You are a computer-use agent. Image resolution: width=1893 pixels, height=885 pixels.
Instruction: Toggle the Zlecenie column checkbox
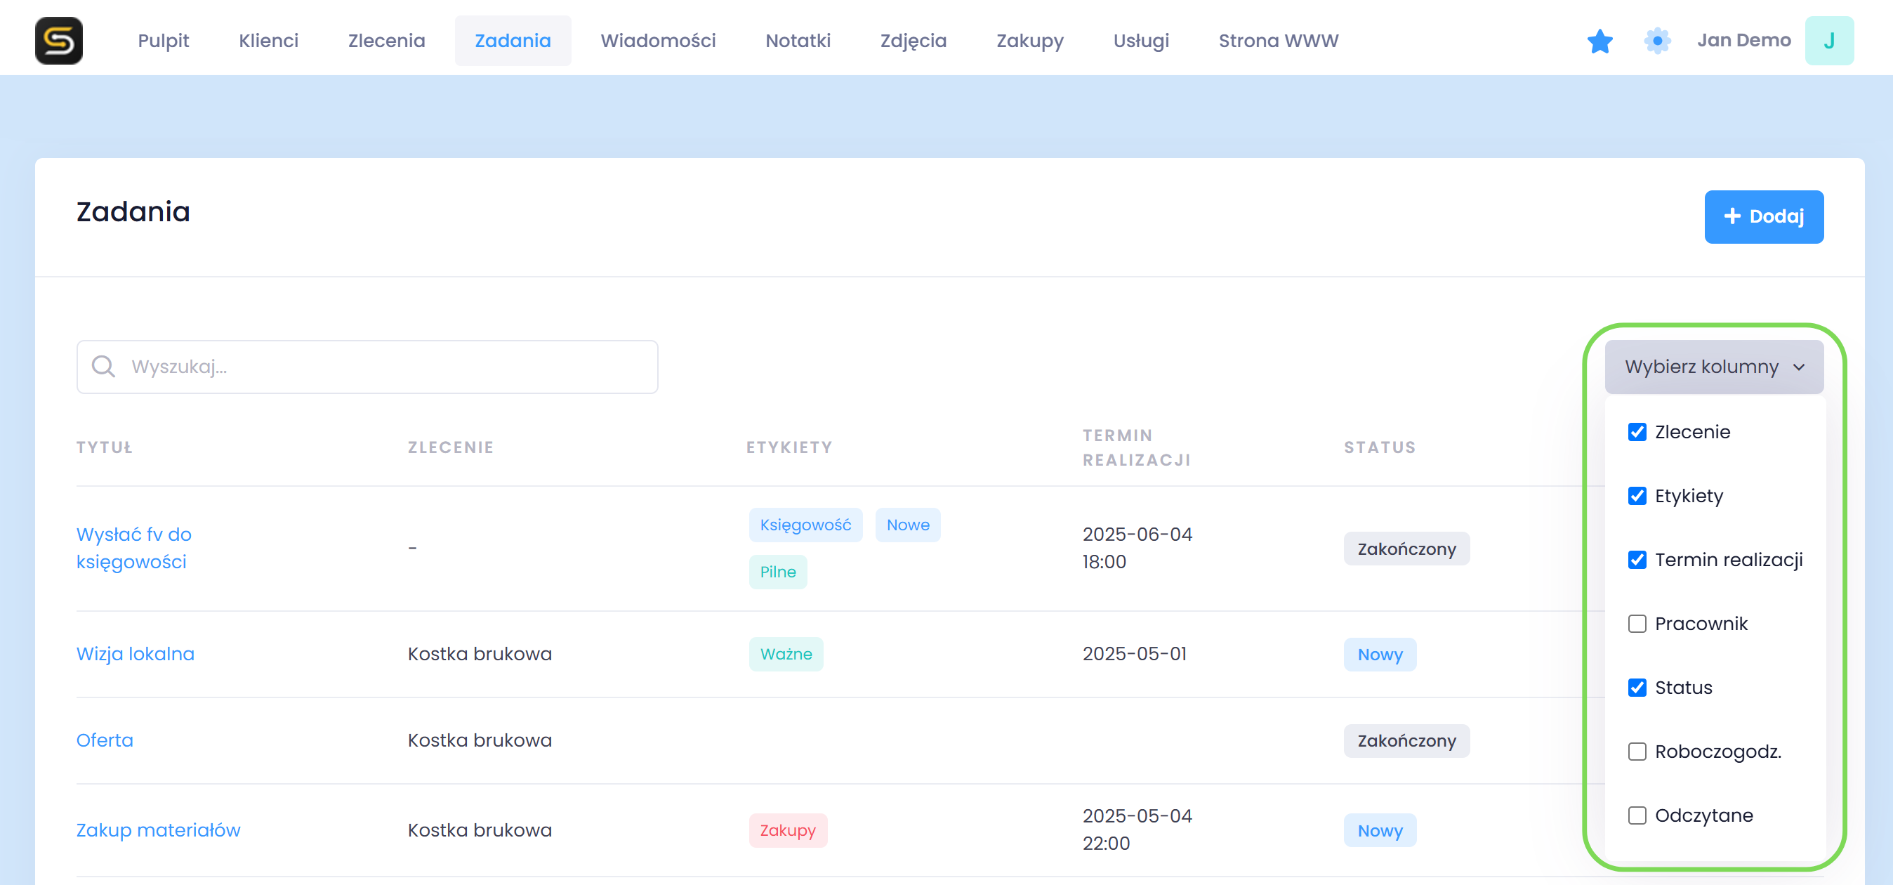pyautogui.click(x=1637, y=431)
